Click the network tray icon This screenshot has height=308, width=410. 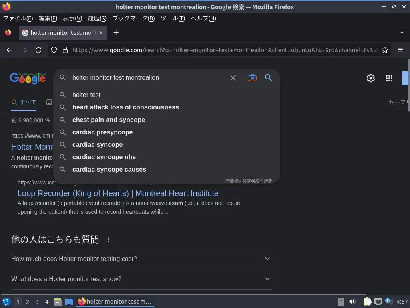click(378, 302)
